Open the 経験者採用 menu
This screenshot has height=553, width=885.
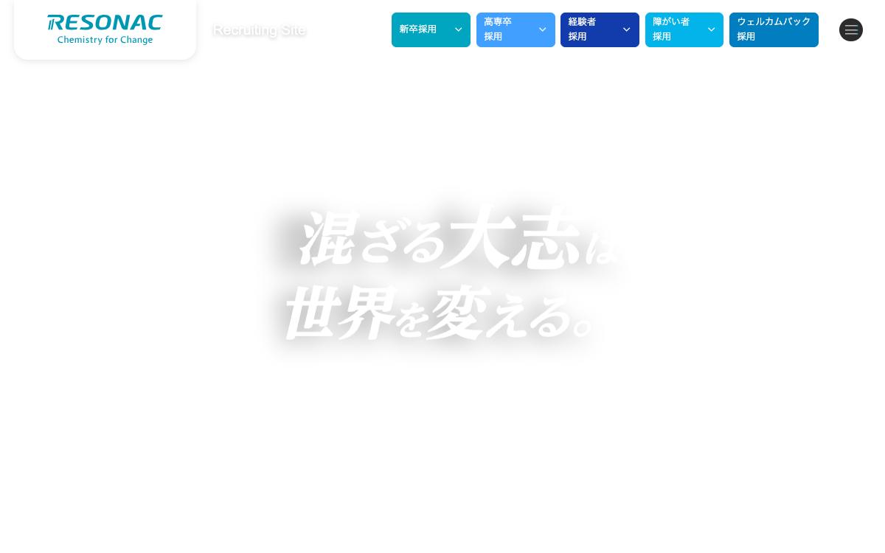pos(600,29)
